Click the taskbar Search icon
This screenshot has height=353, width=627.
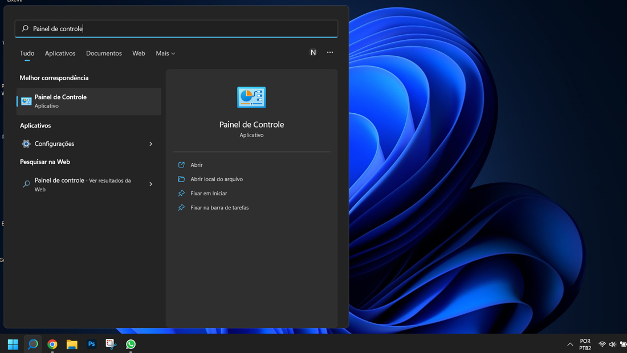33,344
